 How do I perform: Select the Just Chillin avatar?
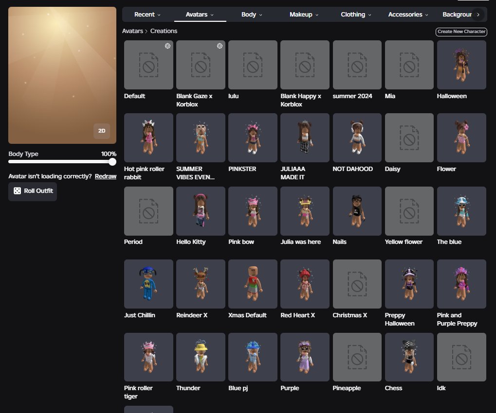click(148, 284)
